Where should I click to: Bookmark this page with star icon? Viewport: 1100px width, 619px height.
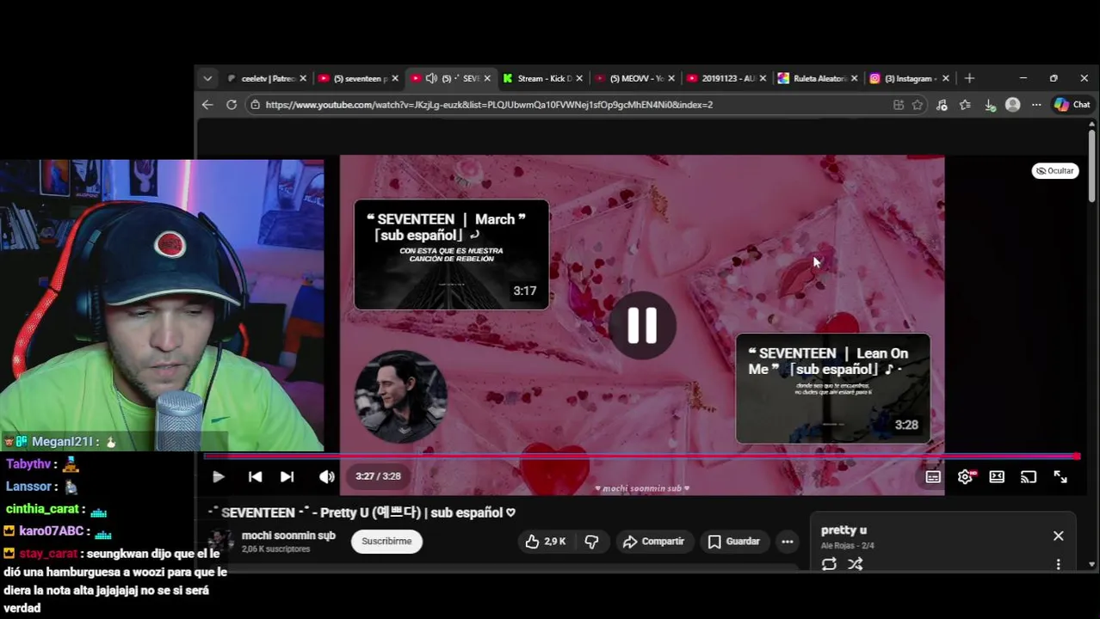918,104
